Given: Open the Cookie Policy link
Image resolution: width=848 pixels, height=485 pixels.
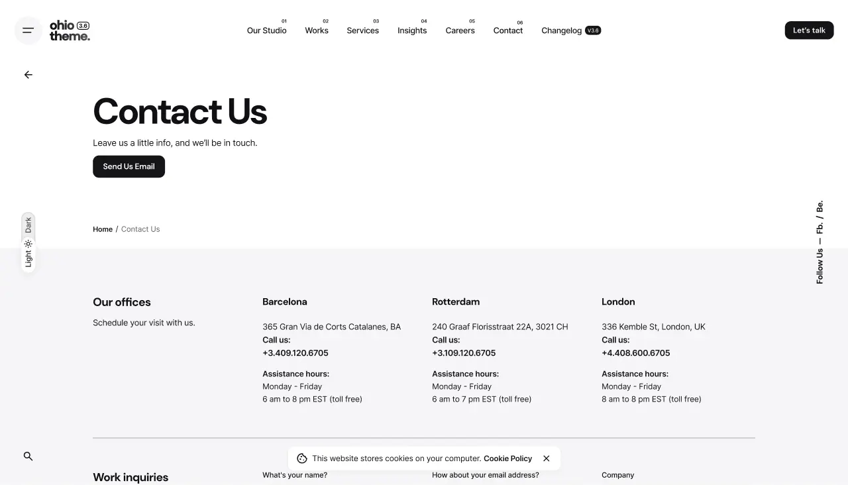Looking at the screenshot, I should (507, 458).
